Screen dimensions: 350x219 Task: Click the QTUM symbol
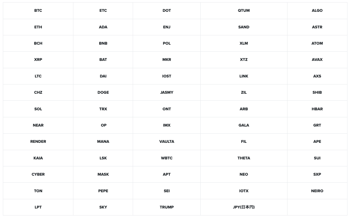coord(244,11)
